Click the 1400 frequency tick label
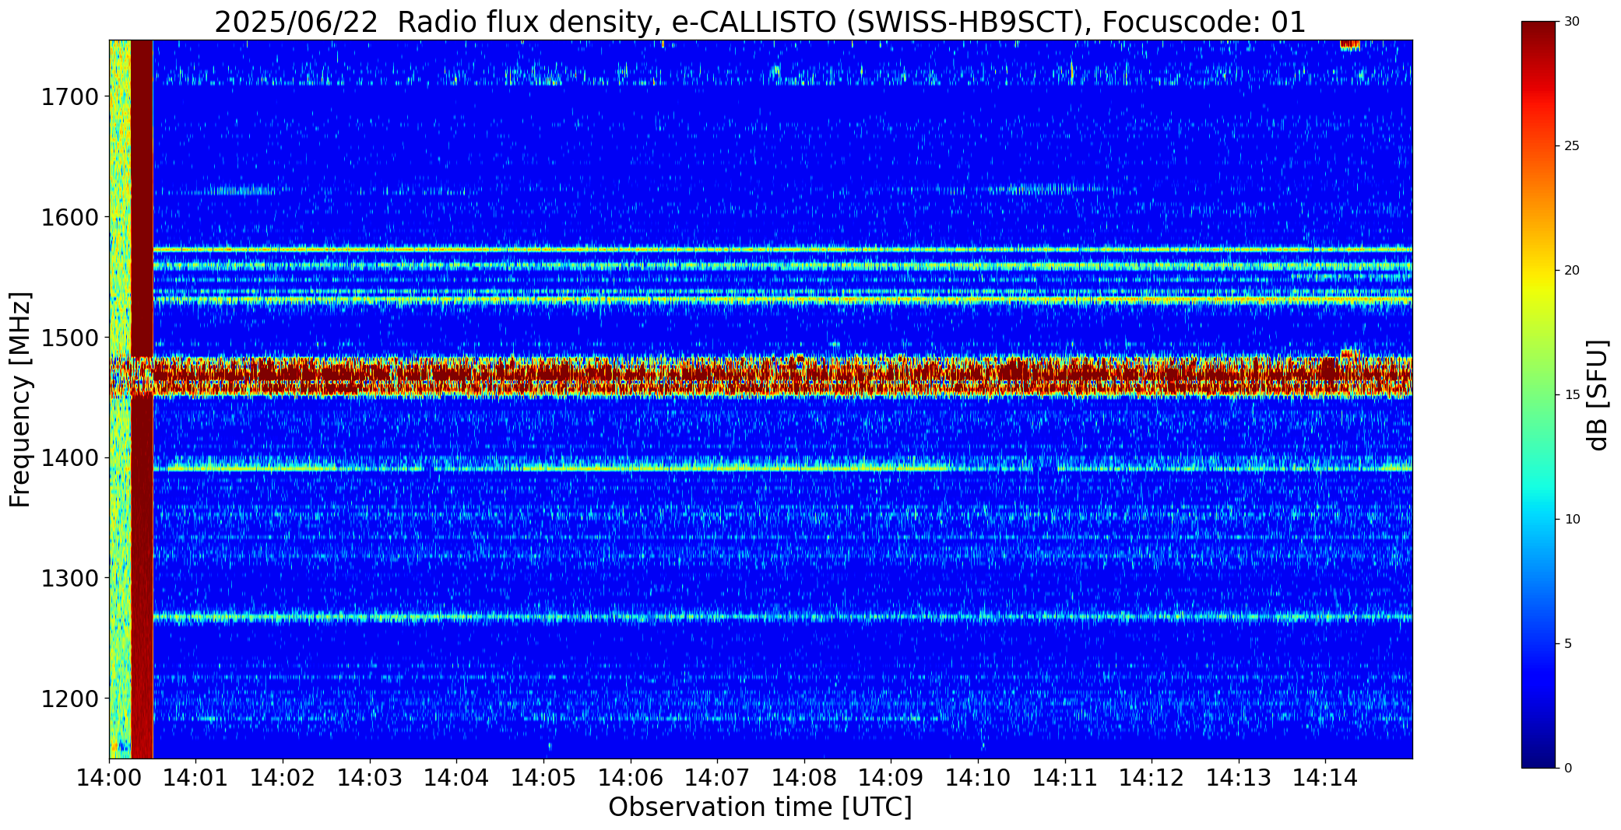Viewport: 1621px width, 830px height. coord(69,458)
